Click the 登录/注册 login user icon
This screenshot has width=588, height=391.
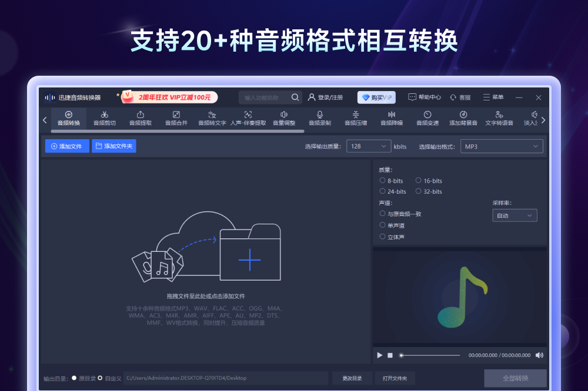311,97
